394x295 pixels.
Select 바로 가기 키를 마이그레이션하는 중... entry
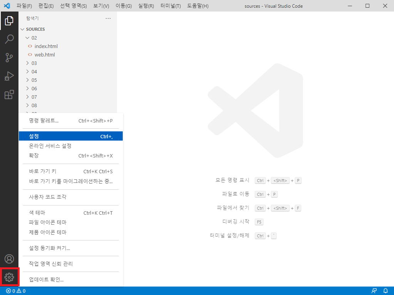click(x=71, y=181)
